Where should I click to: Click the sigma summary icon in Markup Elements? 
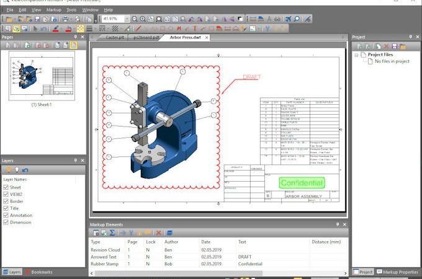tap(112, 232)
